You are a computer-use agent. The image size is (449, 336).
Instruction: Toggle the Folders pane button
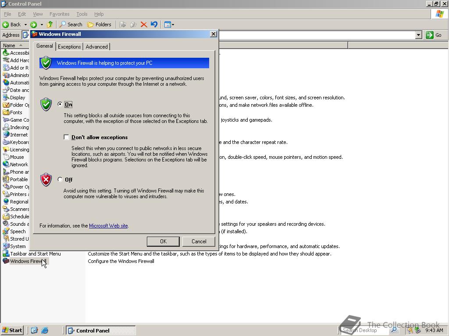99,24
